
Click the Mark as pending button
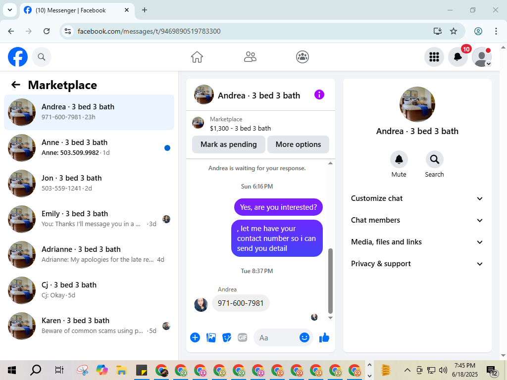pos(229,144)
